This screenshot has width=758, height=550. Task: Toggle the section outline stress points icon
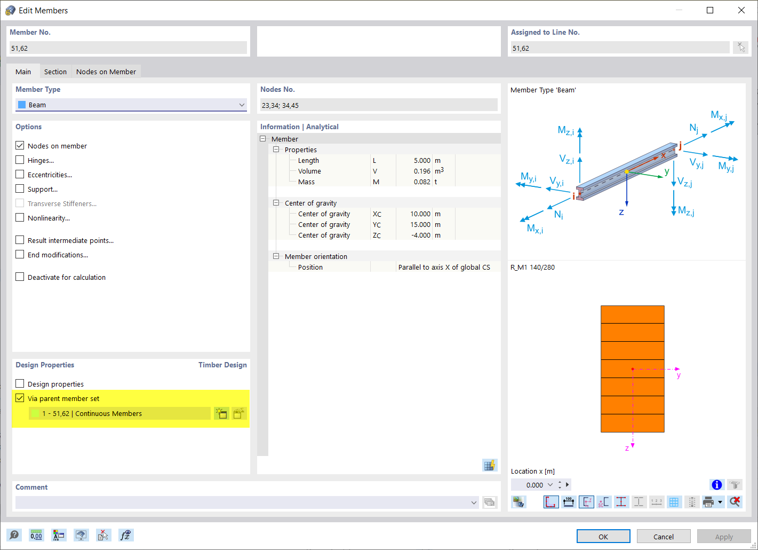point(551,502)
